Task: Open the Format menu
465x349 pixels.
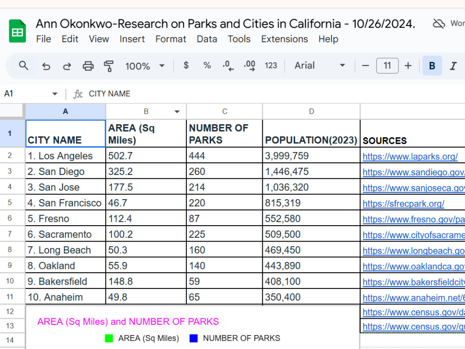Action: point(171,39)
